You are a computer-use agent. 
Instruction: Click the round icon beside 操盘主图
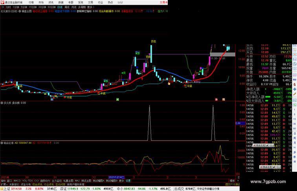[x=20, y=11]
